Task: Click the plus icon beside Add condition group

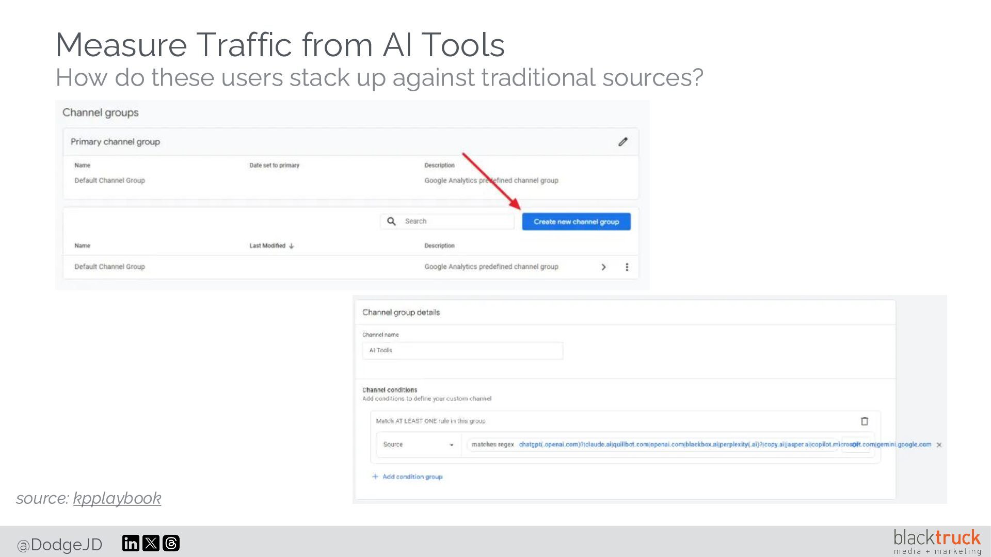Action: [x=375, y=477]
